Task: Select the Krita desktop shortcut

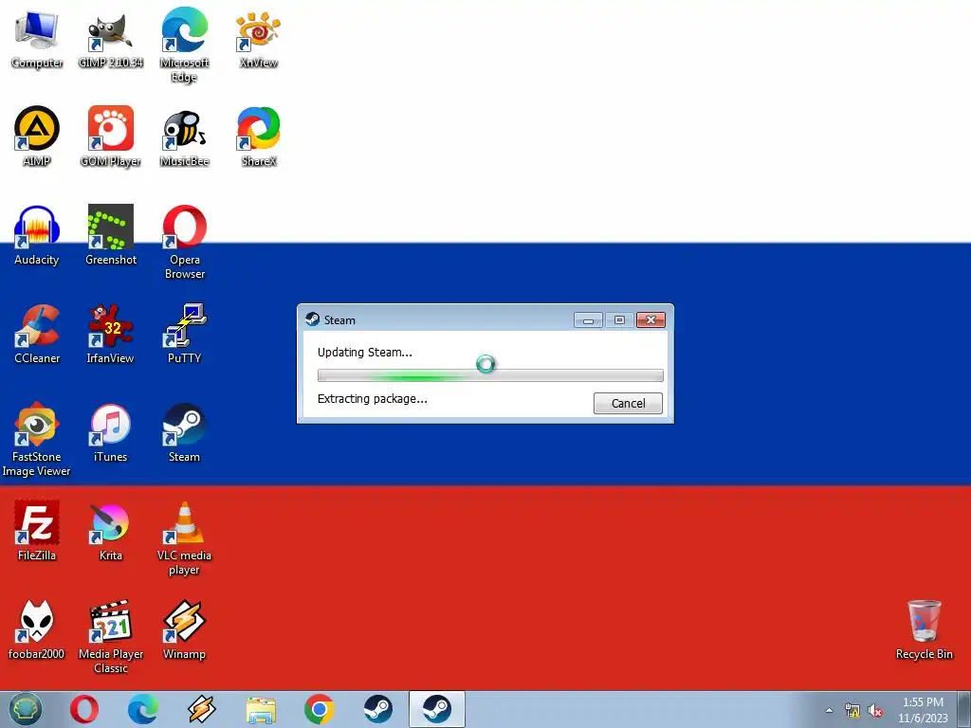Action: click(110, 531)
